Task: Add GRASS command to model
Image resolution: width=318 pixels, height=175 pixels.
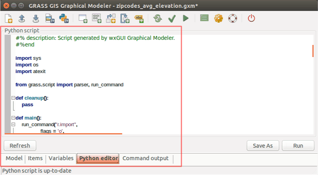Action: point(83,18)
